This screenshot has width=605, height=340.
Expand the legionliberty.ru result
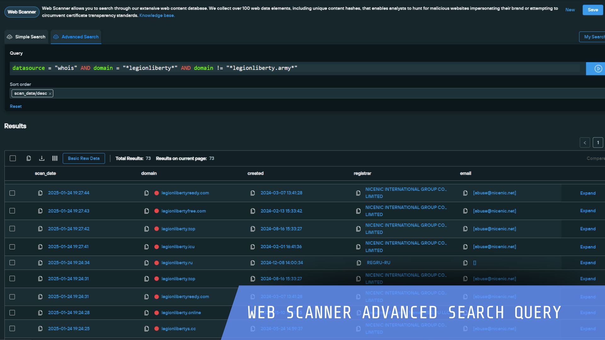pyautogui.click(x=588, y=263)
